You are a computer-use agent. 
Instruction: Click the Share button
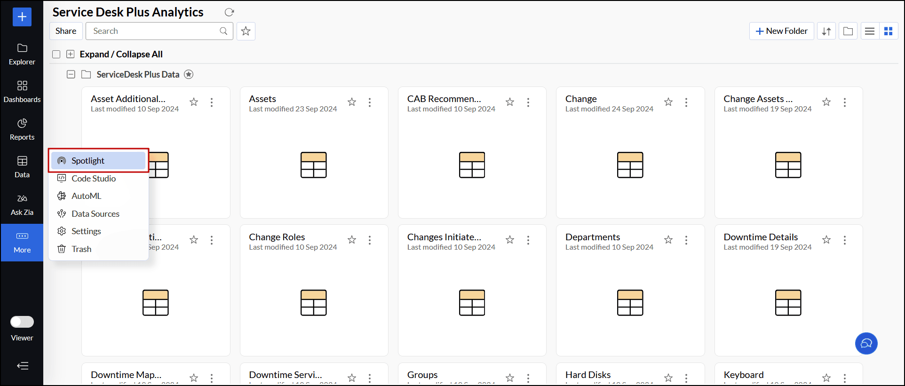tap(66, 31)
